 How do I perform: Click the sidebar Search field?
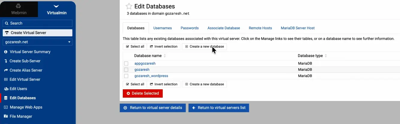pyautogui.click(x=37, y=23)
